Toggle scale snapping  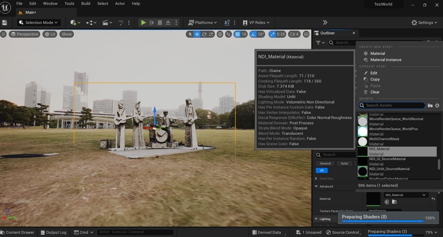click(272, 34)
